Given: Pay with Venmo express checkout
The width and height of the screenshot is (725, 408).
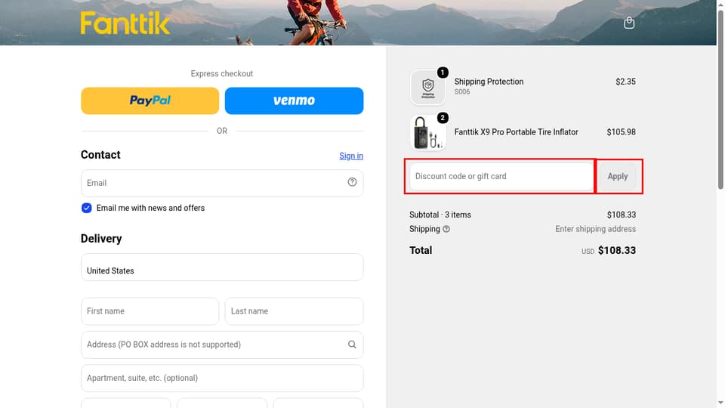Looking at the screenshot, I should pyautogui.click(x=294, y=100).
